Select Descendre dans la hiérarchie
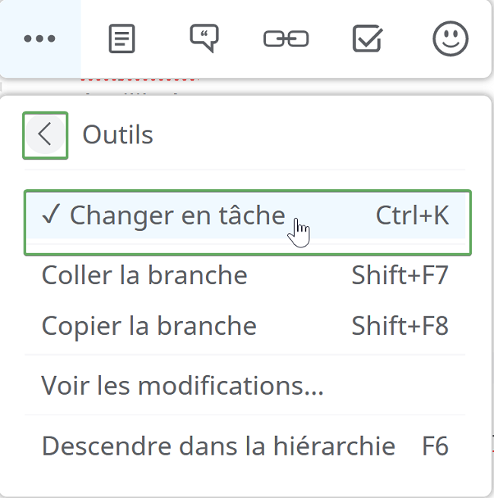Image resolution: width=494 pixels, height=498 pixels. click(245, 446)
